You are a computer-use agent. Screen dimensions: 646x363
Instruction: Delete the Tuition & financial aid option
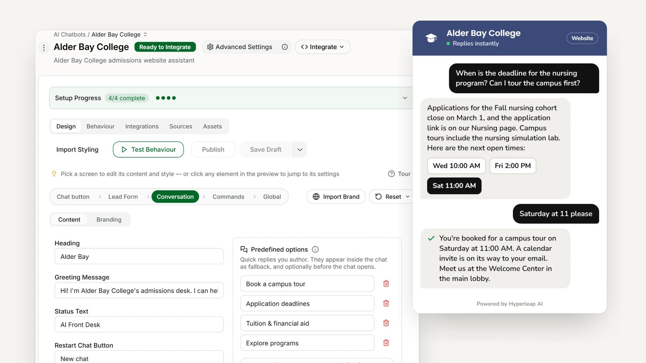pos(386,323)
